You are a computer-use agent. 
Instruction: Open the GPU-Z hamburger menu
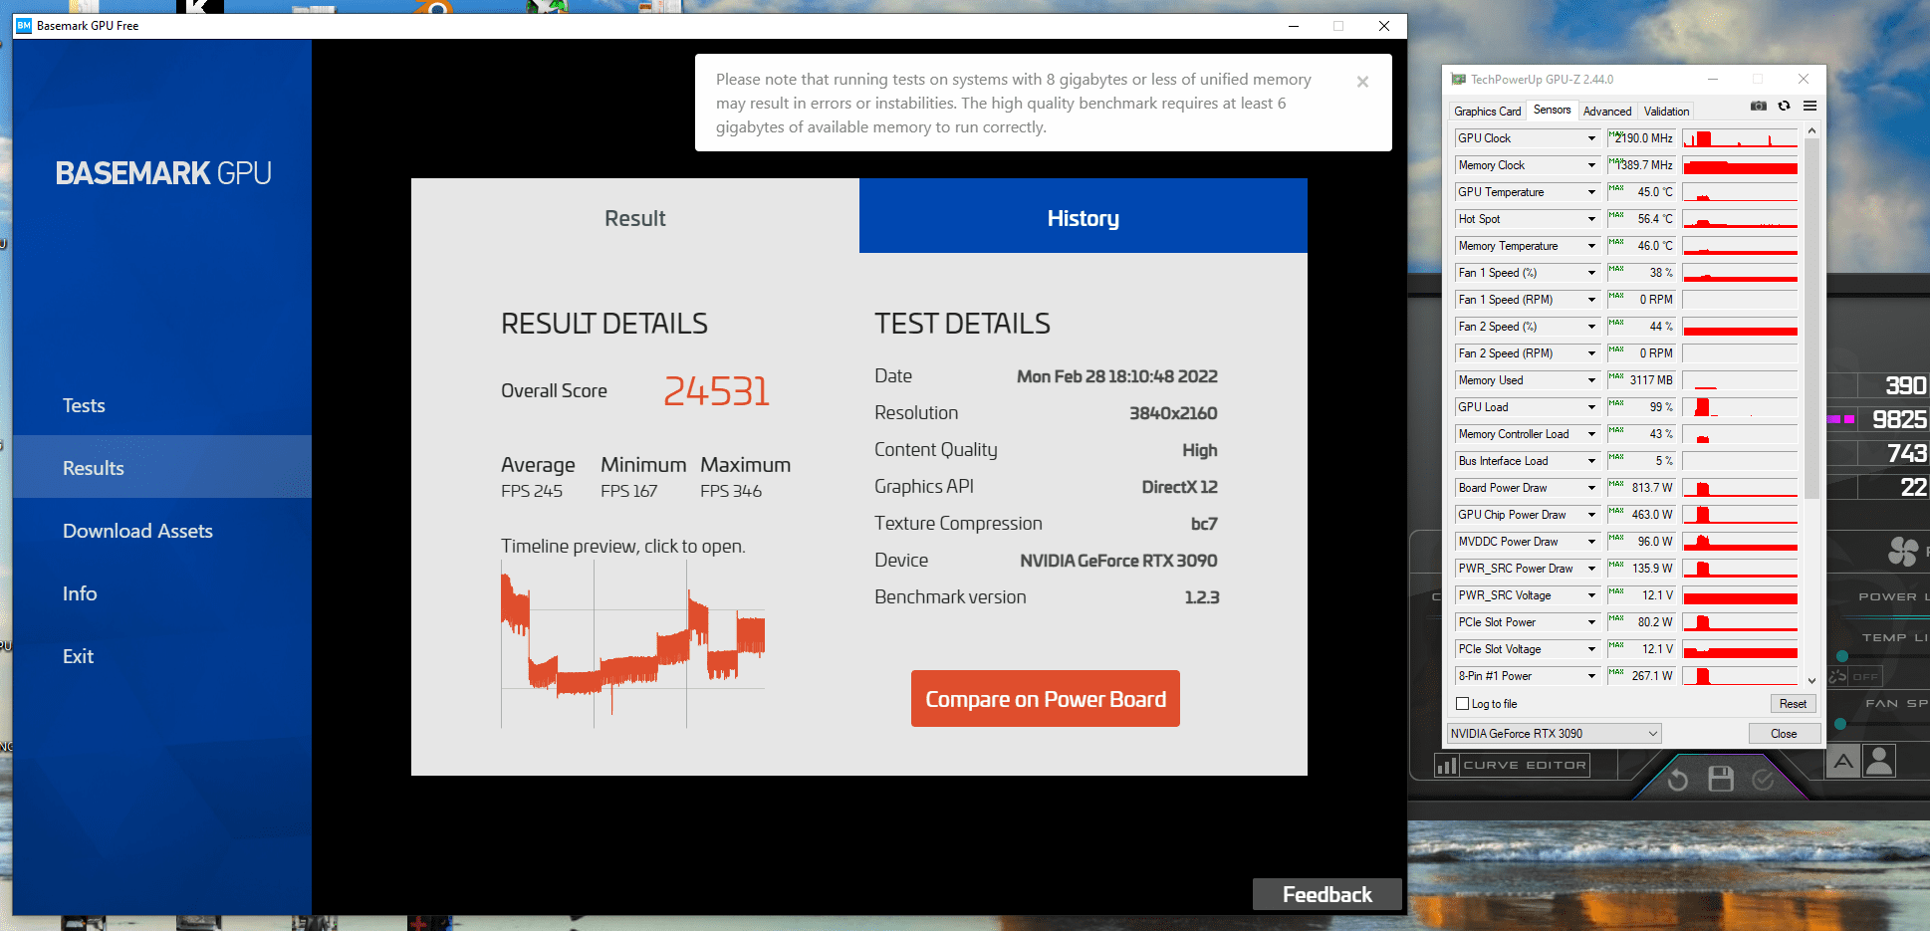coord(1809,106)
